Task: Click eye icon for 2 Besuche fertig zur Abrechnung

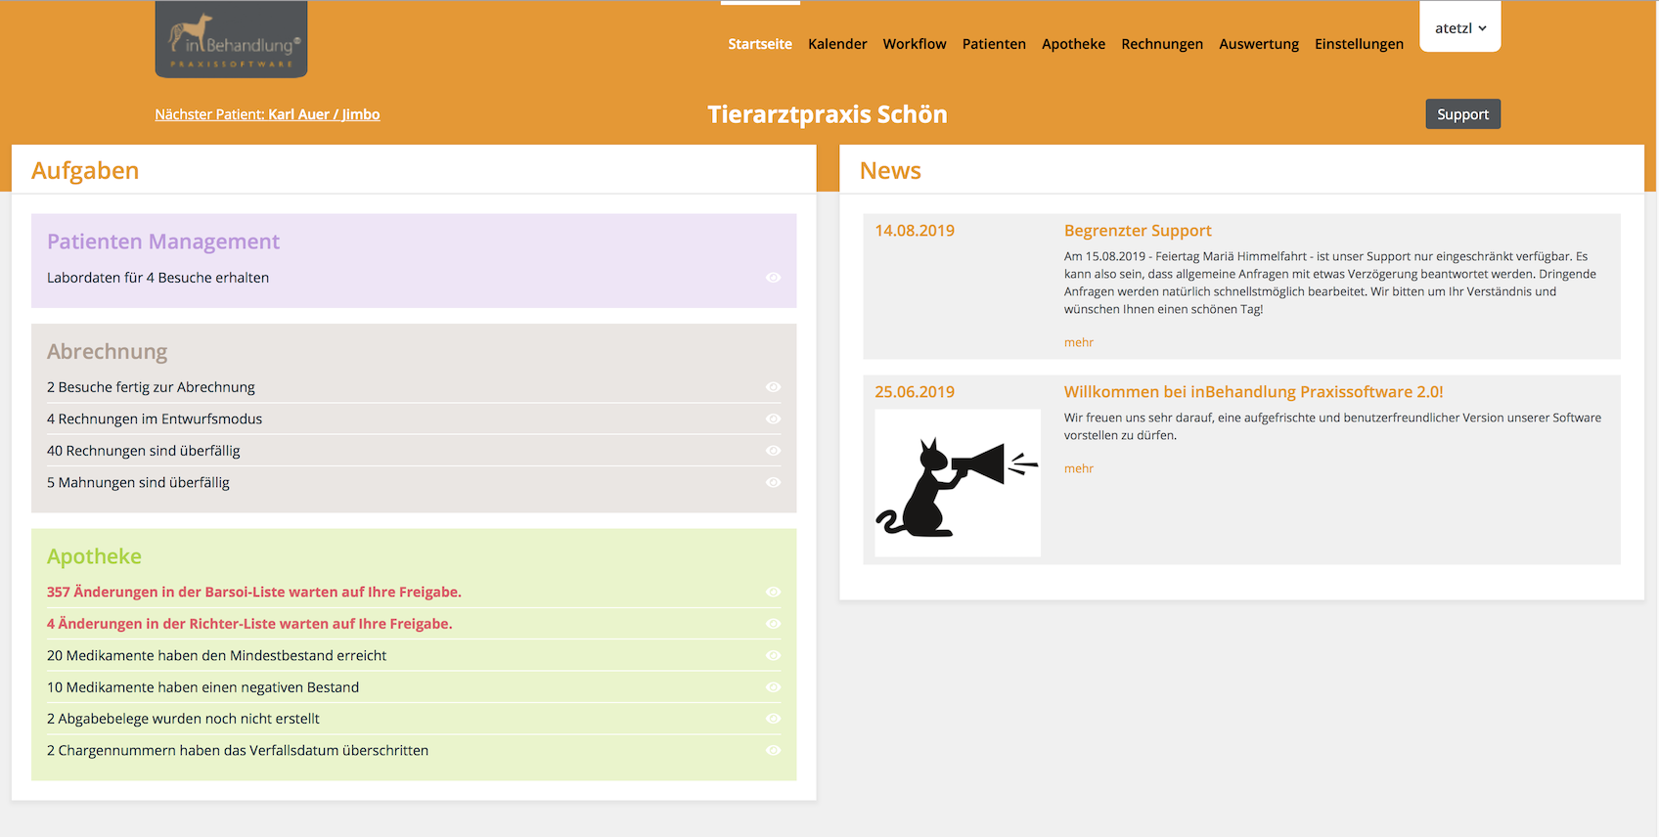Action: tap(773, 387)
